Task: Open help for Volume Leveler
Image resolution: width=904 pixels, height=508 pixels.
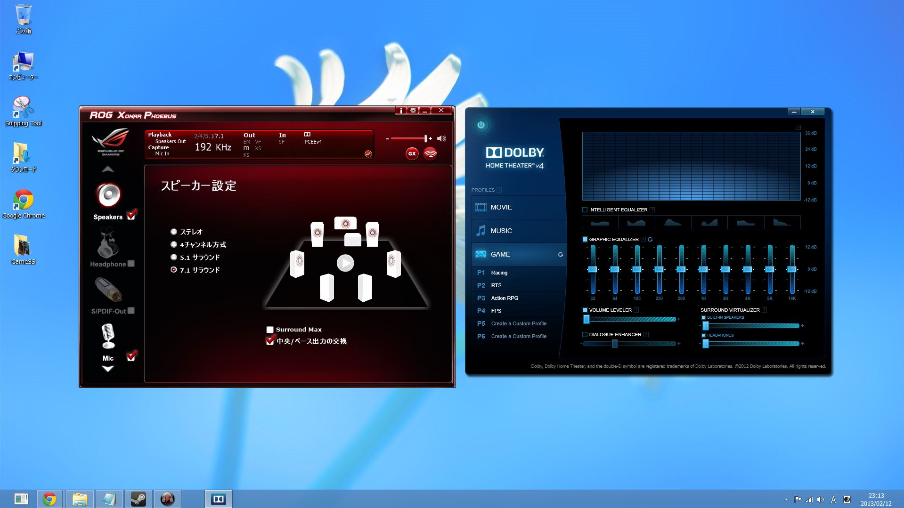Action: coord(636,310)
